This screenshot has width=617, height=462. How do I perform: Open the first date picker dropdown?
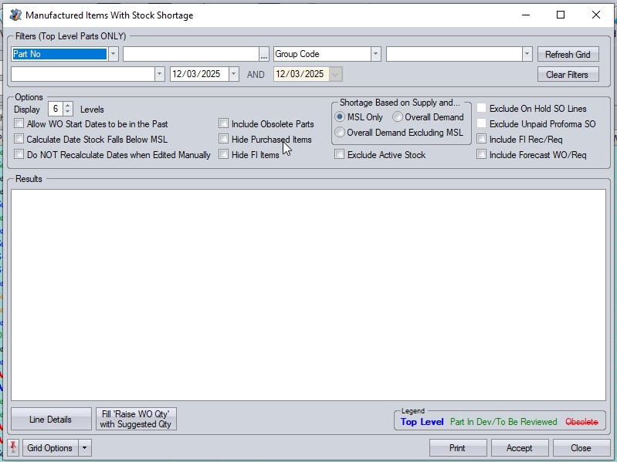coord(233,74)
